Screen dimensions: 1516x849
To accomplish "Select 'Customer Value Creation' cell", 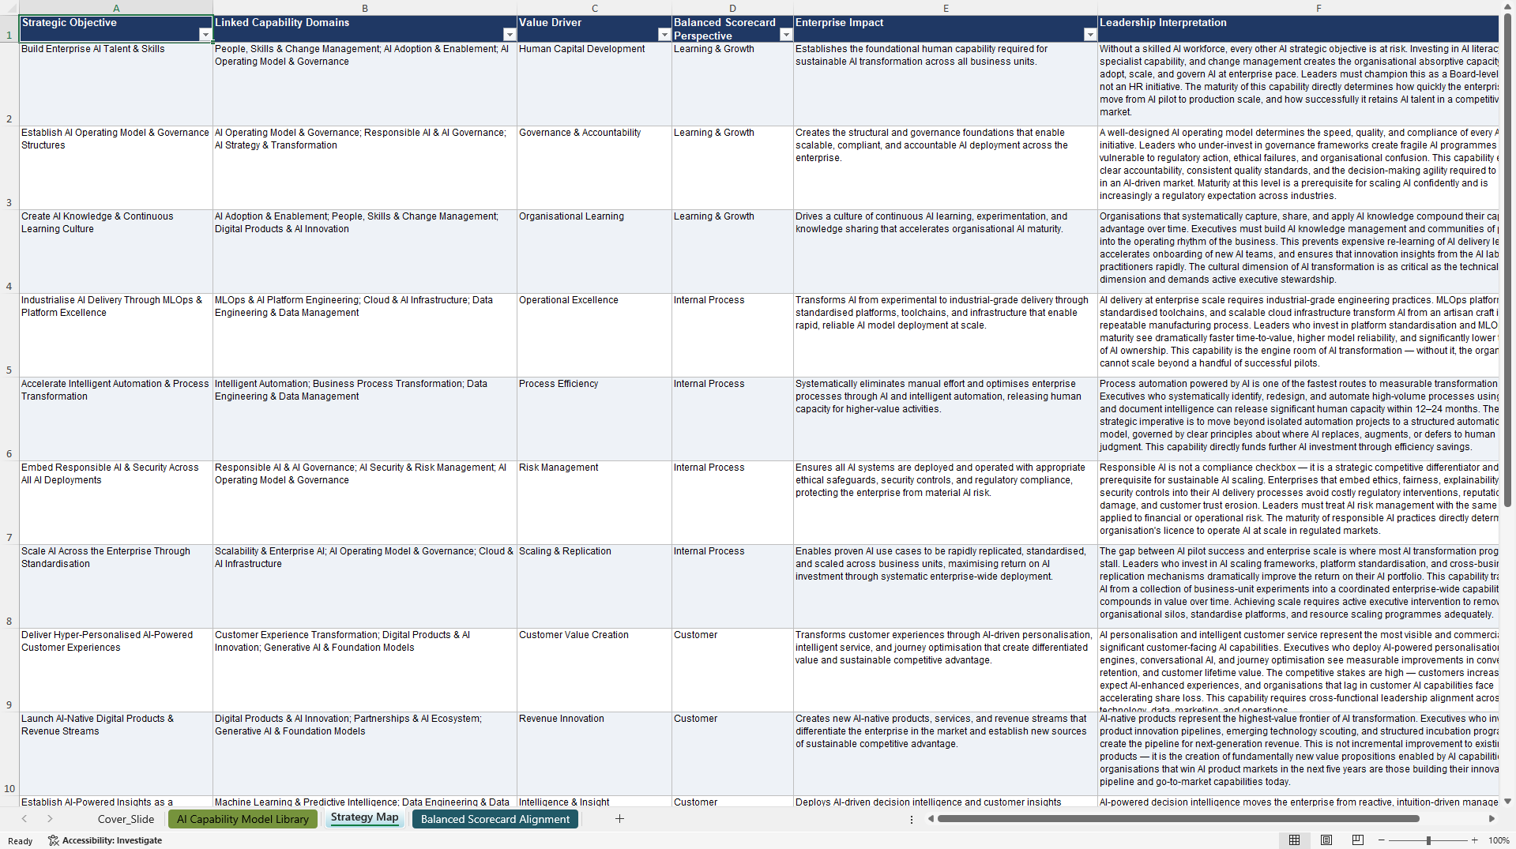I will pyautogui.click(x=594, y=670).
